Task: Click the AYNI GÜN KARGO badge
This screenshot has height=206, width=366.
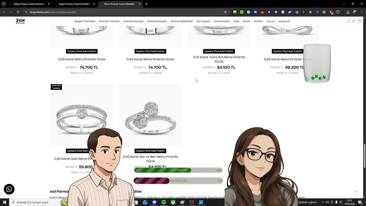Action: click(56, 87)
